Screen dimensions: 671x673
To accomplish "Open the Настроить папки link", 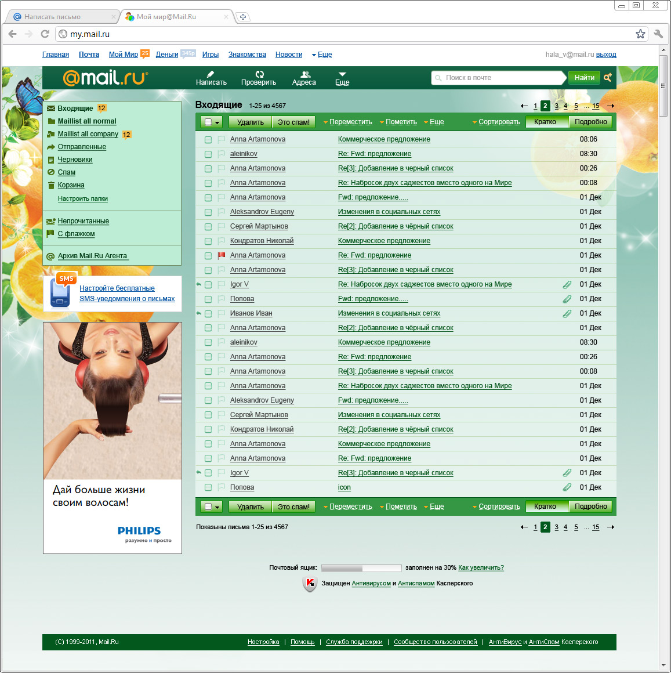I will coord(83,199).
